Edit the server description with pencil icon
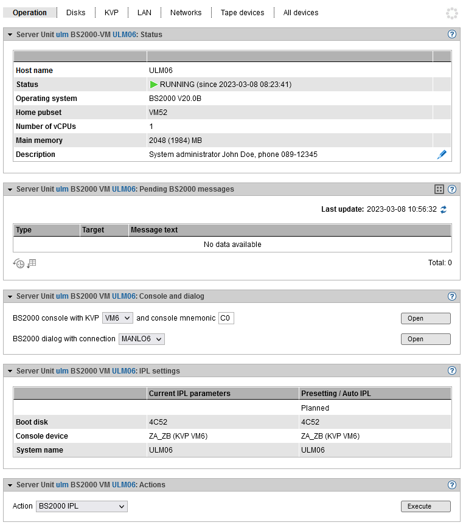The width and height of the screenshot is (463, 525). click(442, 155)
